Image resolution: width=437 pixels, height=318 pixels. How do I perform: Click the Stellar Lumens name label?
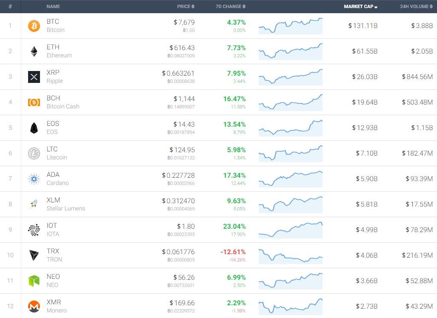pyautogui.click(x=66, y=208)
